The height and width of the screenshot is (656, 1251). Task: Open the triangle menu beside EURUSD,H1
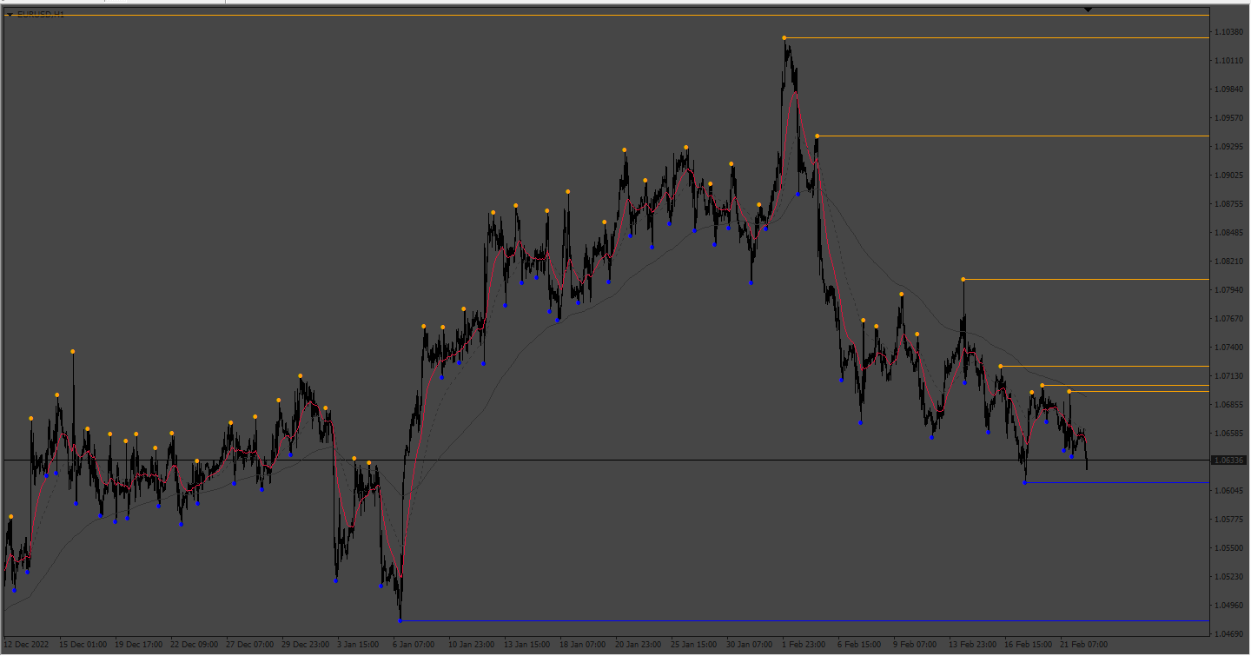point(10,15)
